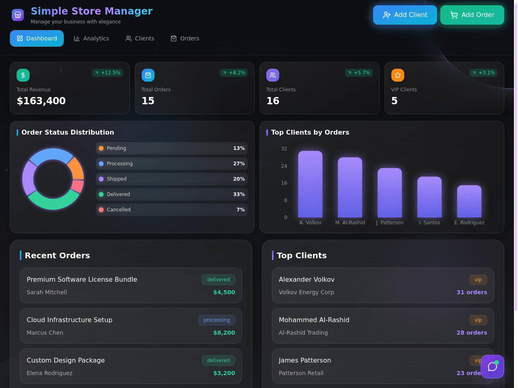
Task: Click the delivered badge on Premium Software License Bundle
Action: 219,280
